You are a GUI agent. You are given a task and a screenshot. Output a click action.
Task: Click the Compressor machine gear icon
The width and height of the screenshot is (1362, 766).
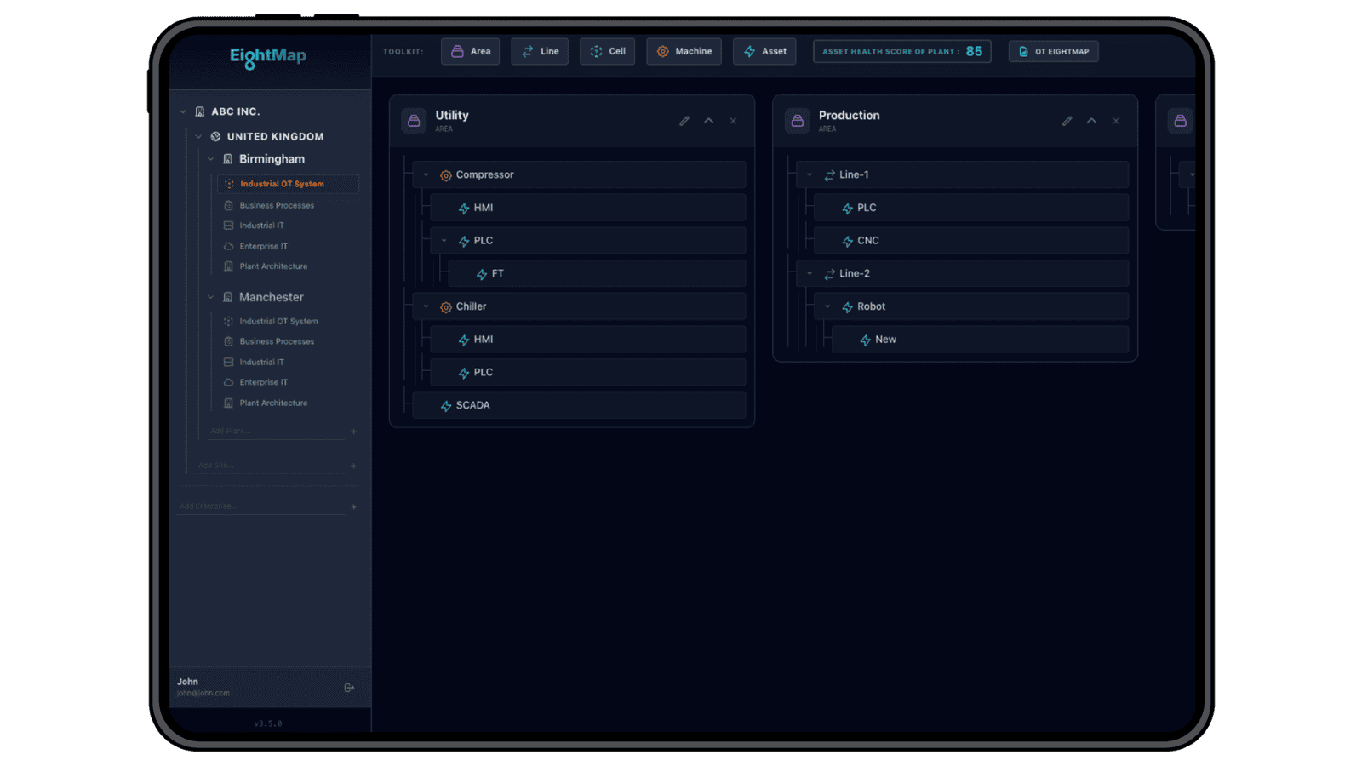click(445, 175)
